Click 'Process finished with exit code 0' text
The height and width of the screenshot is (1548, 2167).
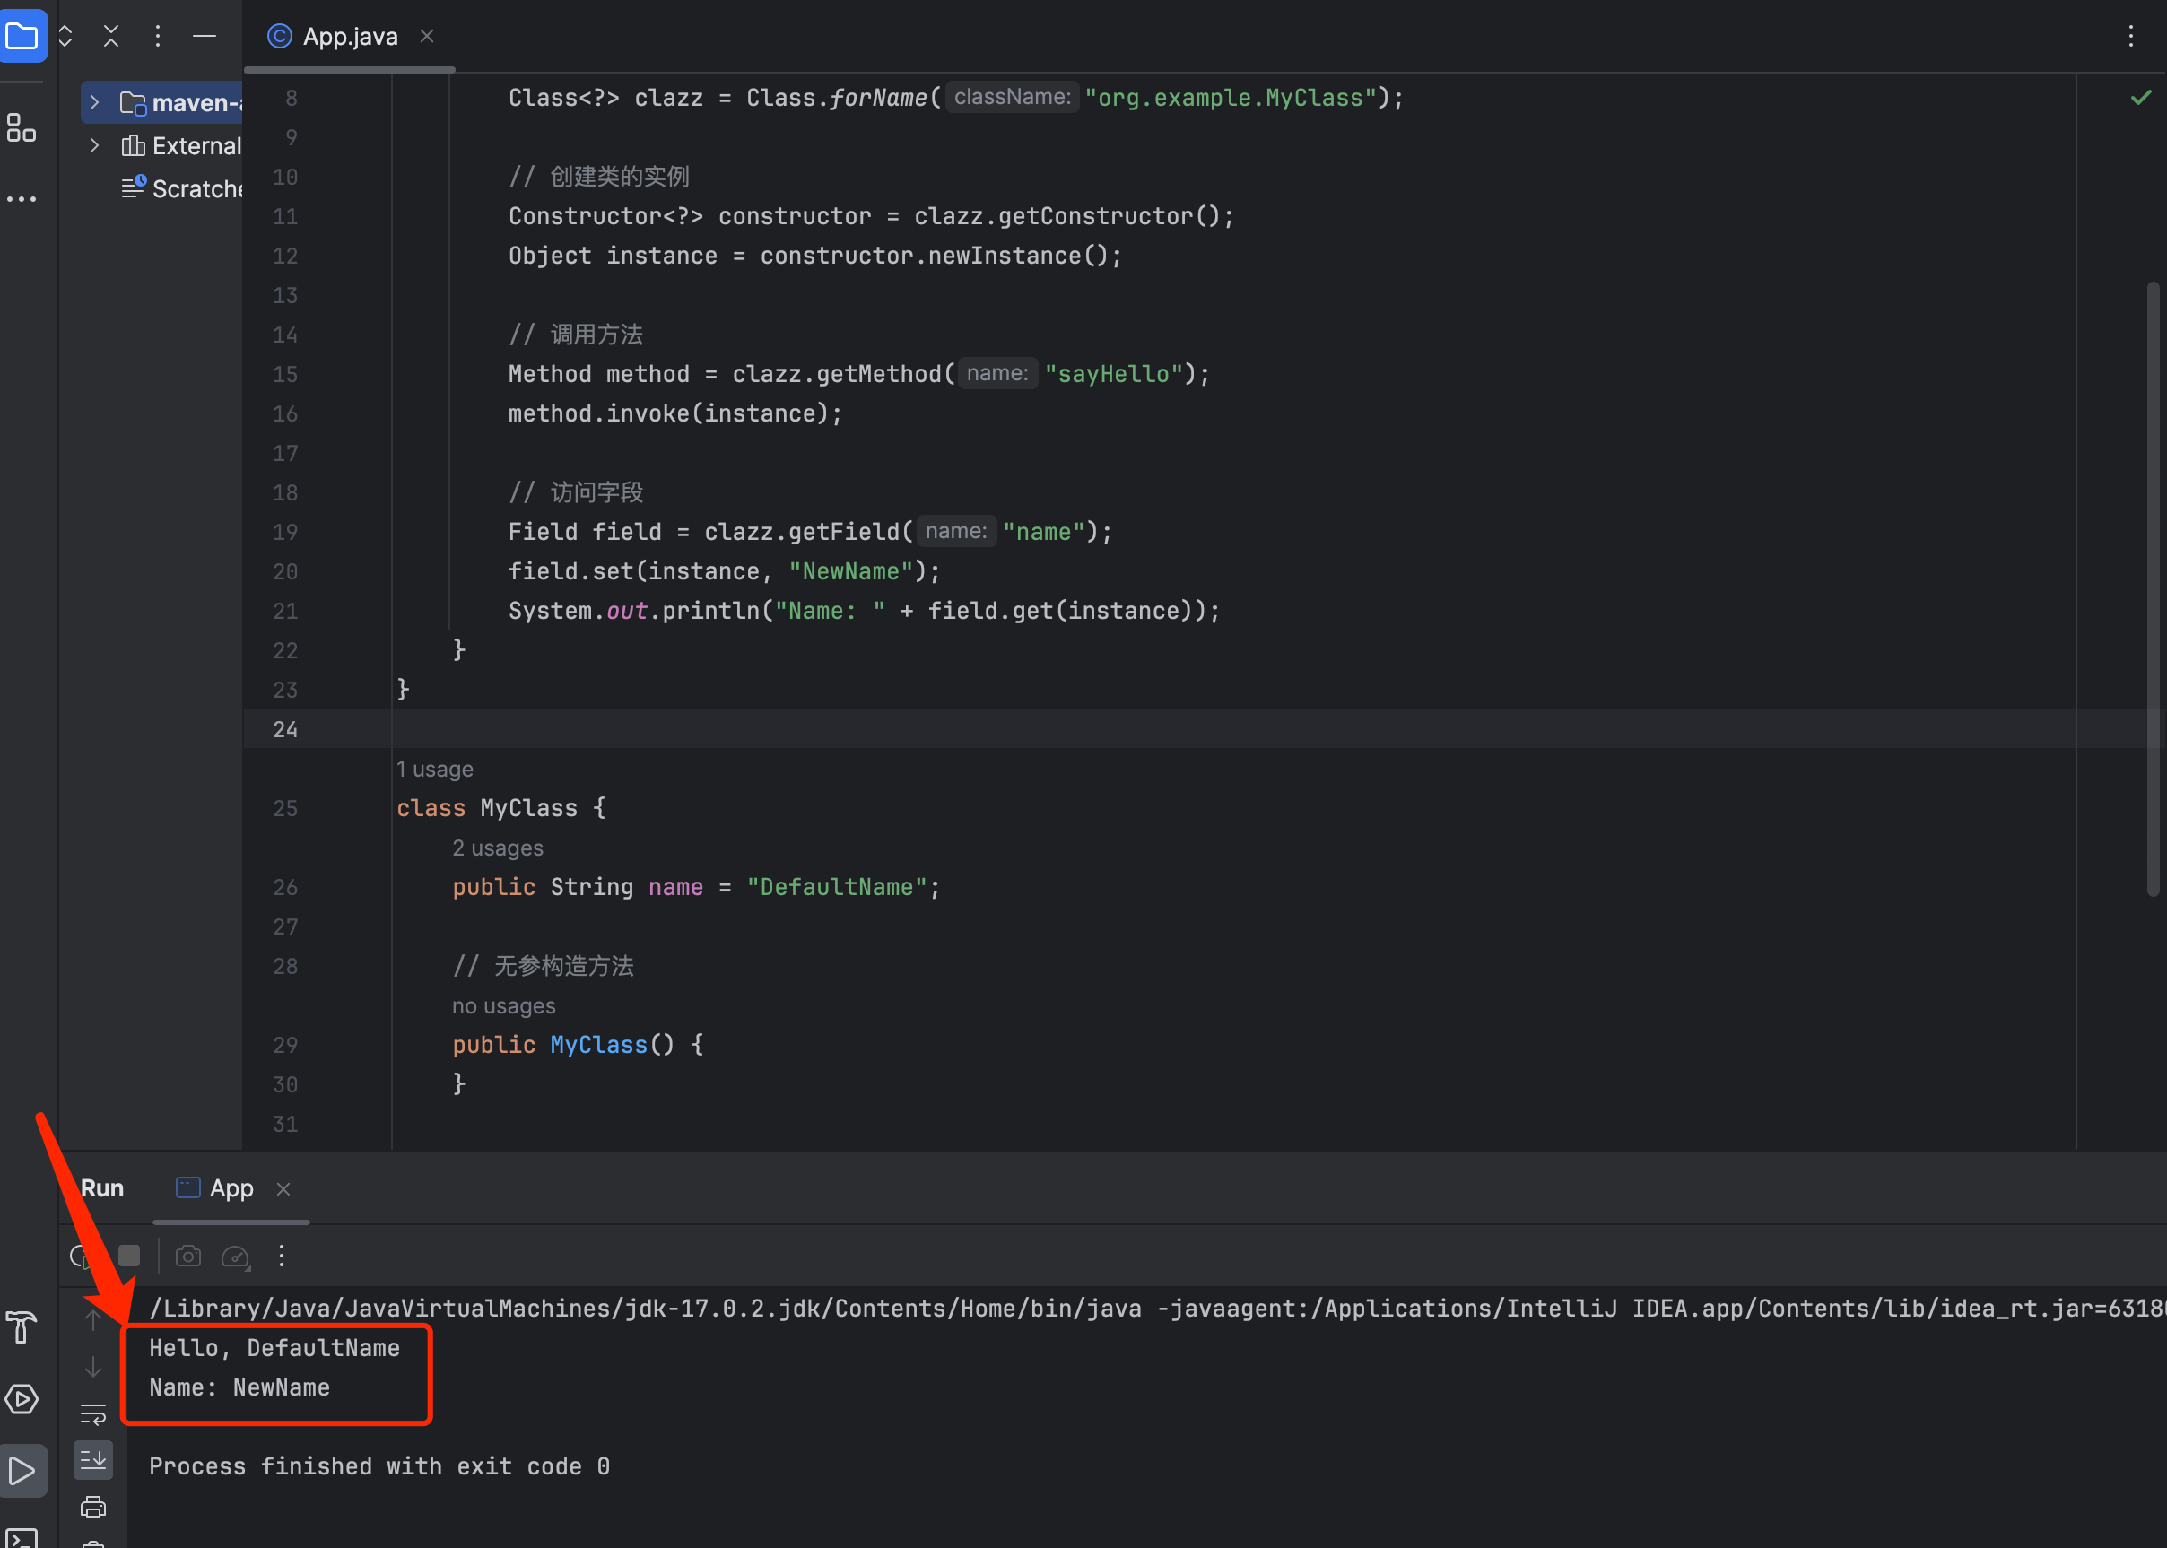click(379, 1467)
